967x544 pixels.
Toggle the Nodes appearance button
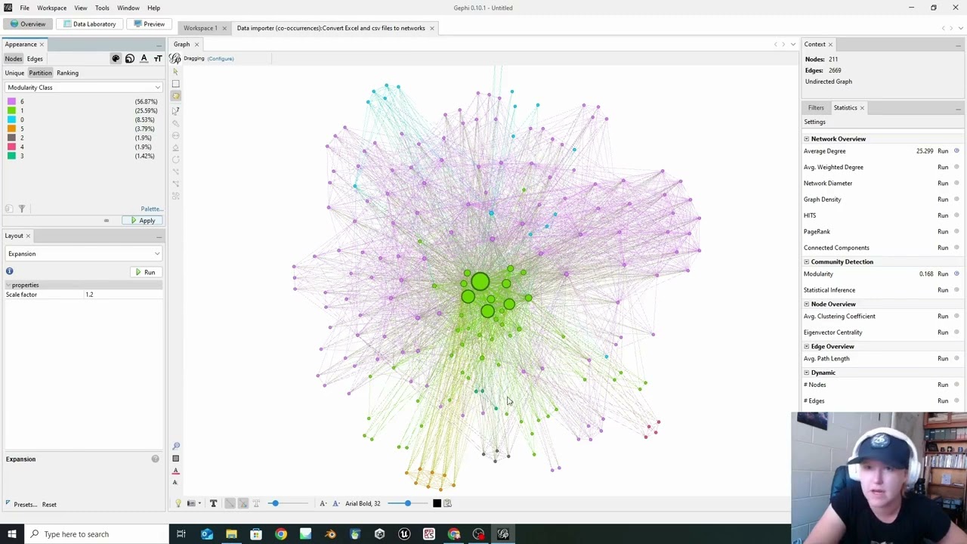pyautogui.click(x=14, y=58)
